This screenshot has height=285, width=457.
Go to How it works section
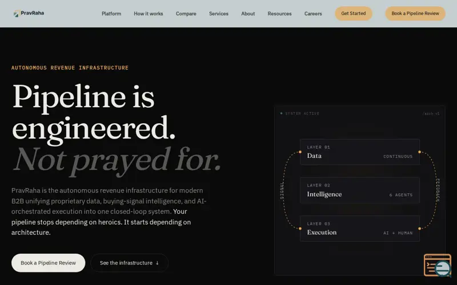click(x=149, y=14)
